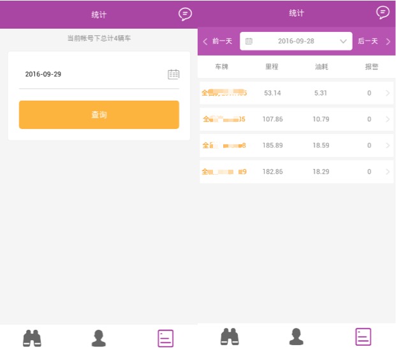Tap binoculars monitor icon on right screen
This screenshot has height=349, width=396.
230,336
